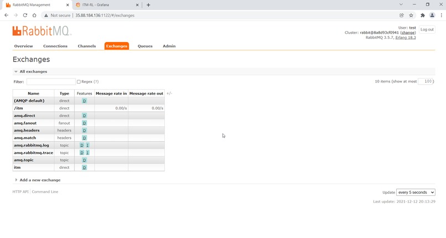
Task: Click the show at most 100 field
Action: click(x=426, y=81)
